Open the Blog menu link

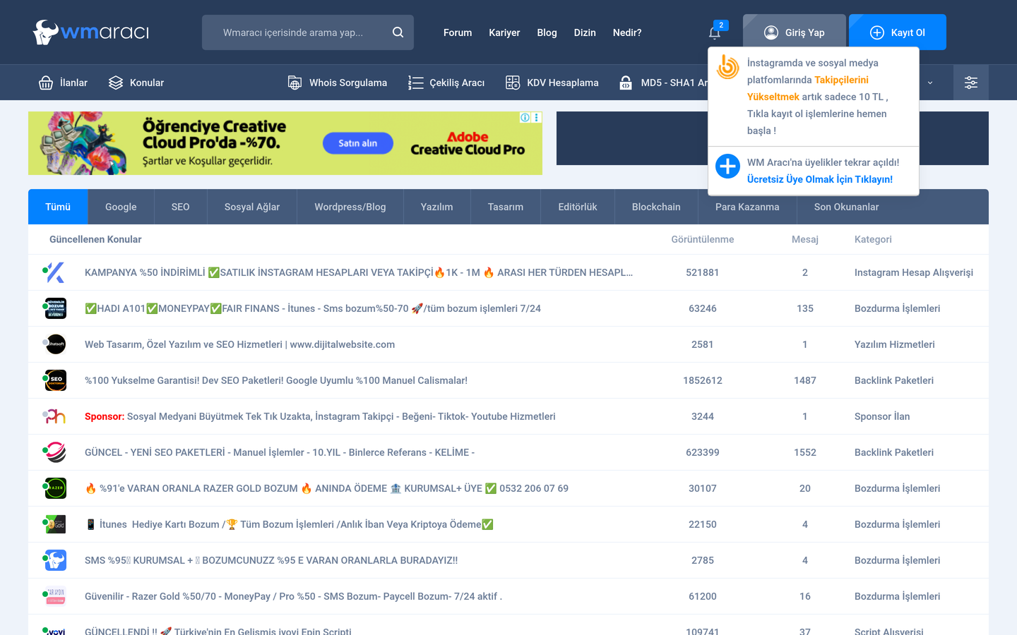tap(547, 32)
